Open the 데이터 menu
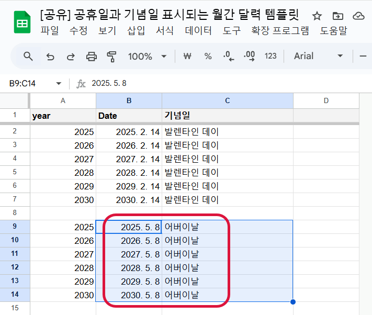372x315 pixels. click(x=199, y=31)
